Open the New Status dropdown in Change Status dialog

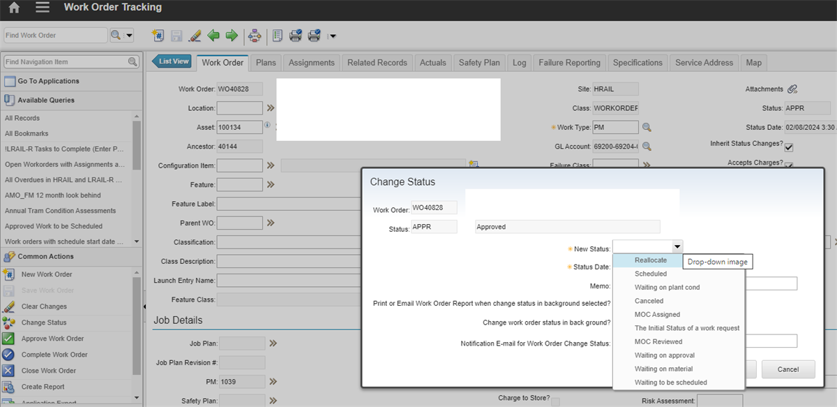tap(676, 246)
